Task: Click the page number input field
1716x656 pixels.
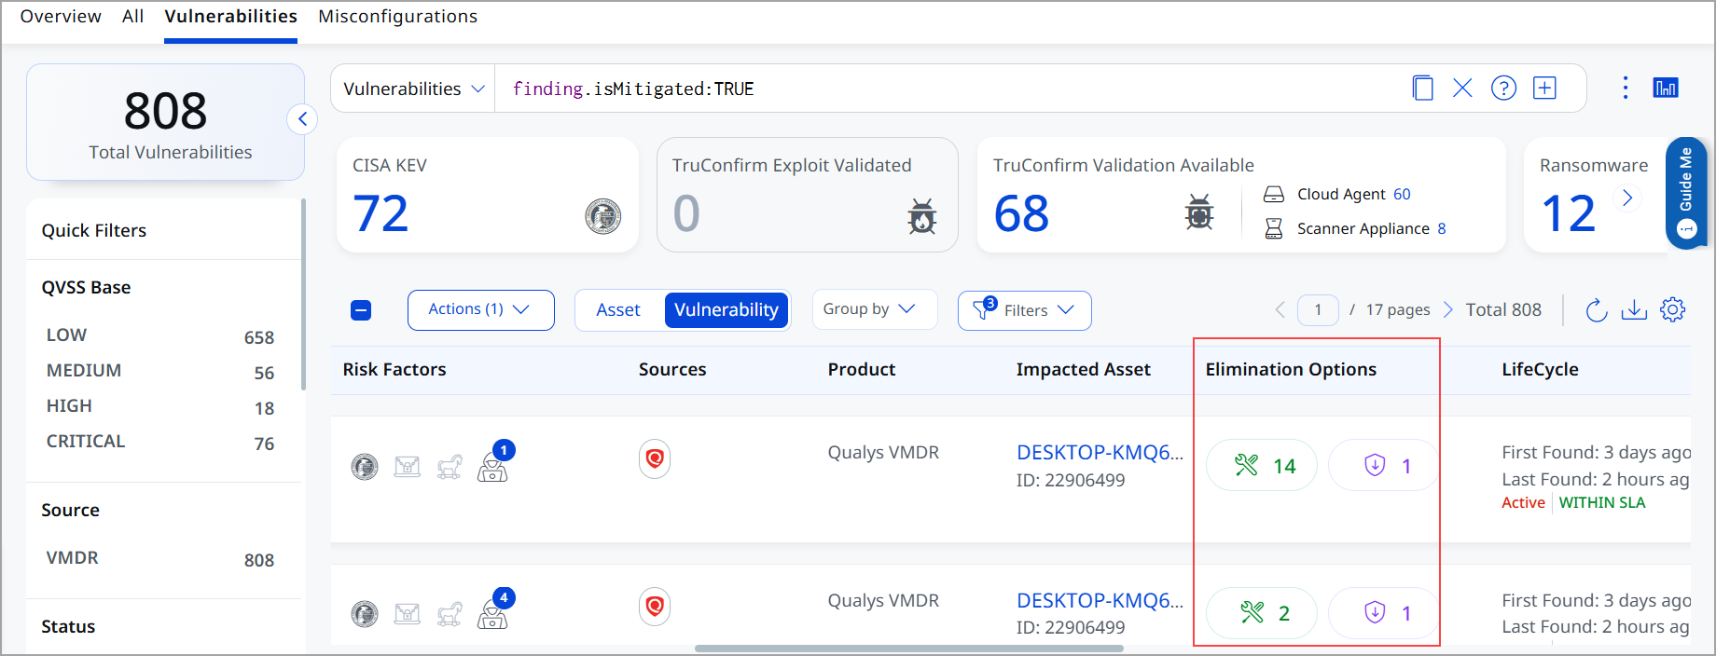Action: click(1318, 309)
